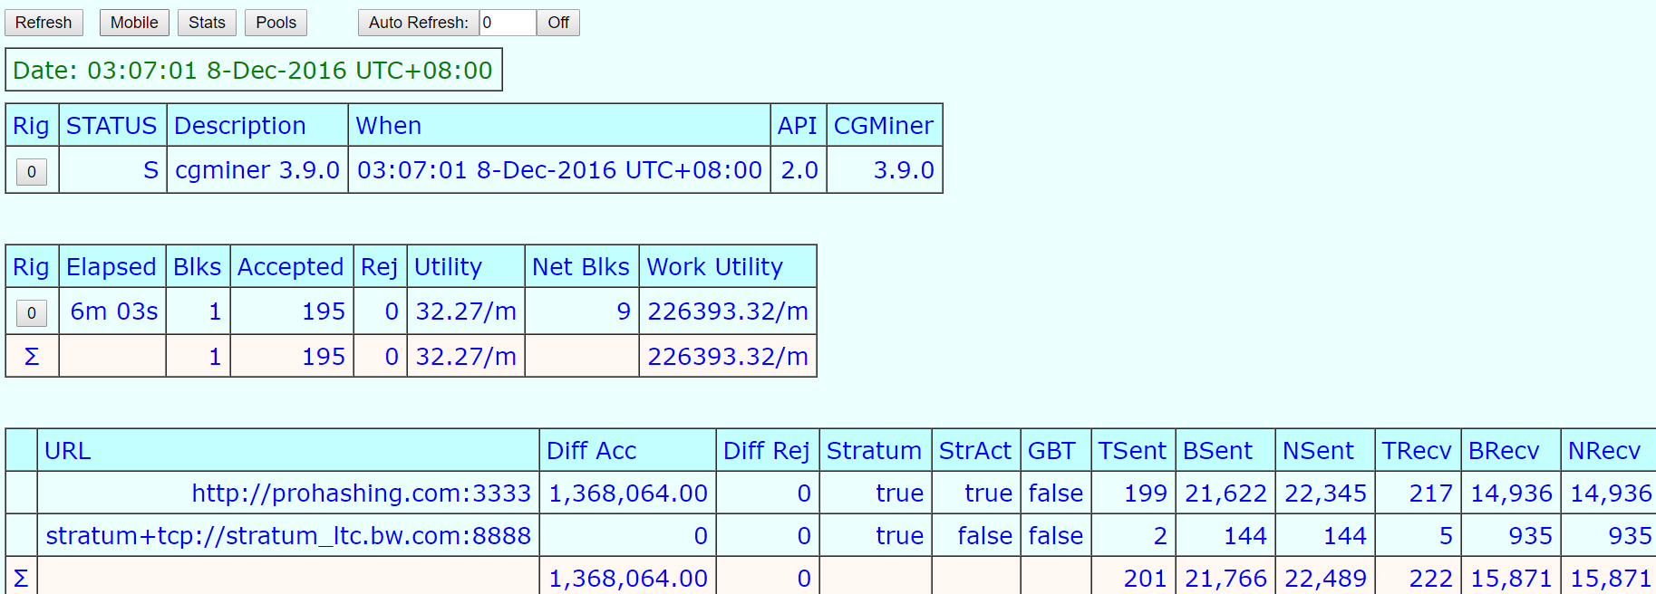Click the prohashing.com:3333 pool URL
The image size is (1656, 594).
tap(361, 493)
